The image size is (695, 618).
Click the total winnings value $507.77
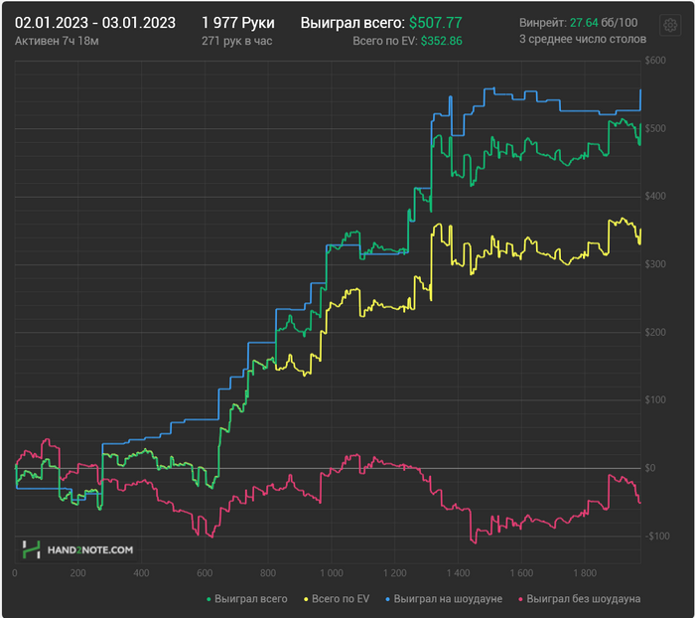435,23
